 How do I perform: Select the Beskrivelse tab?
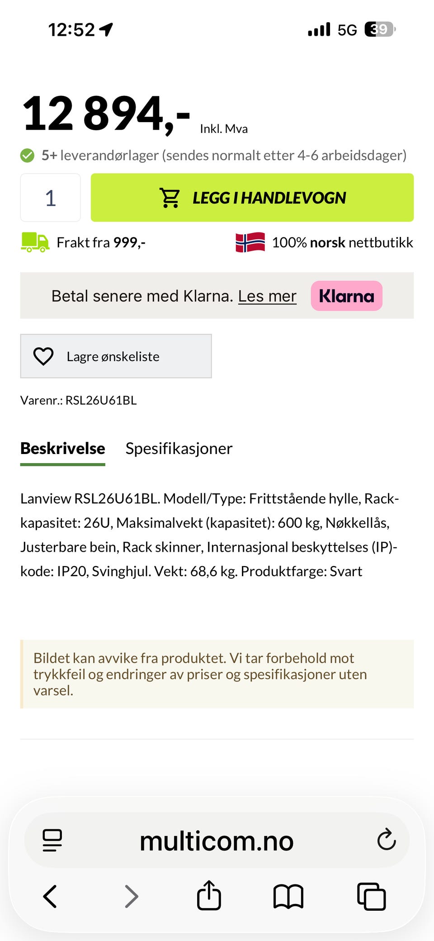click(63, 449)
